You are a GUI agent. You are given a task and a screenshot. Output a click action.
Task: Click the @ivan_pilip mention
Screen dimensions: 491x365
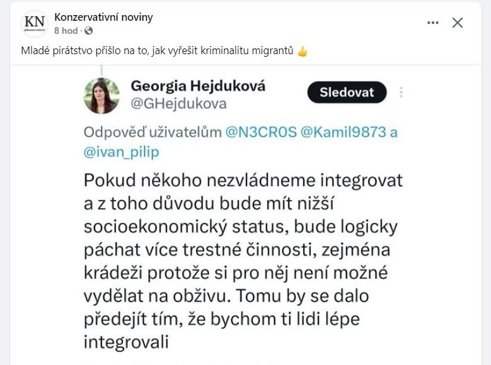(x=120, y=151)
